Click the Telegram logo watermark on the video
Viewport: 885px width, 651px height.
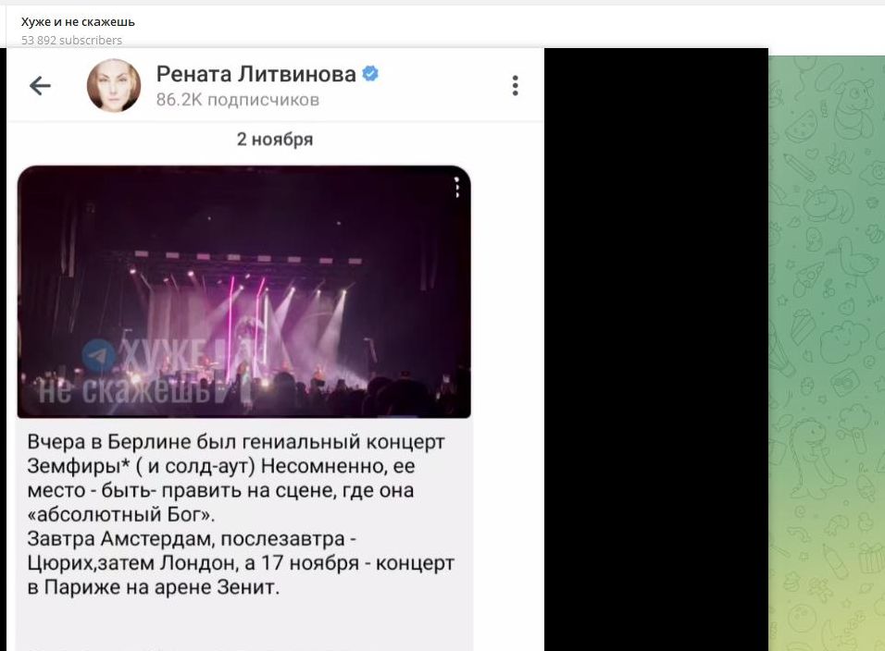[99, 356]
